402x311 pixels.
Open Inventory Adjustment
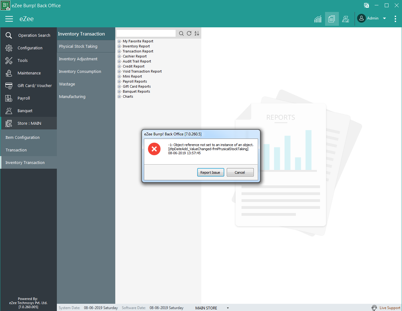86,59
